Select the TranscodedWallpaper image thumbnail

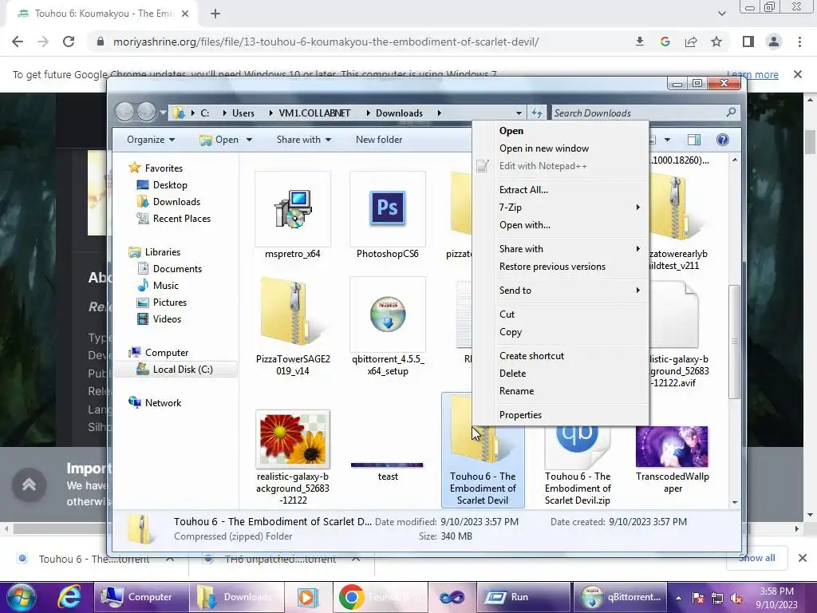point(672,447)
